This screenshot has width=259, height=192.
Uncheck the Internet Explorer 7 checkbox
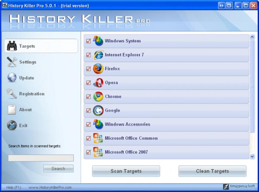88,55
